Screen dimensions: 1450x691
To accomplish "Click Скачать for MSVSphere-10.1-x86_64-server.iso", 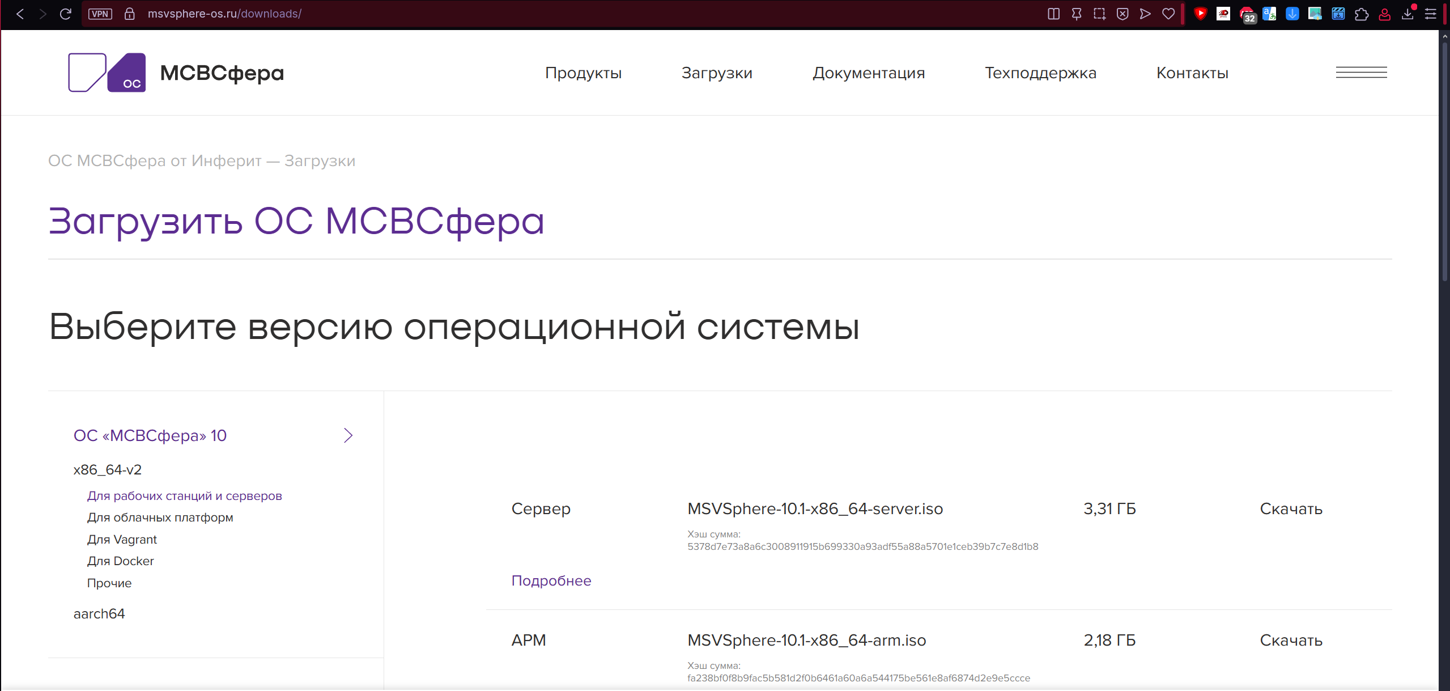I will click(x=1291, y=509).
